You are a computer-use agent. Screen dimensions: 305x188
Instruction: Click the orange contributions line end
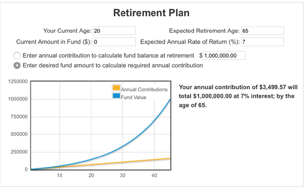(x=170, y=159)
